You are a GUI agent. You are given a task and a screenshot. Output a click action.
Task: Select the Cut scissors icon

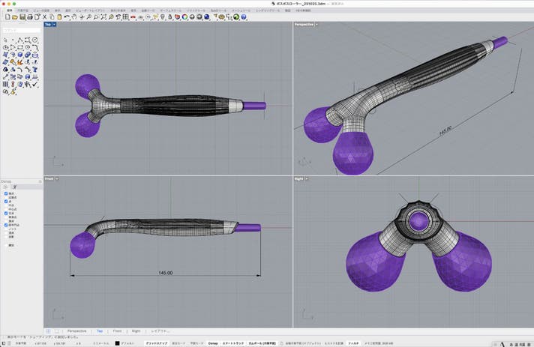click(43, 16)
